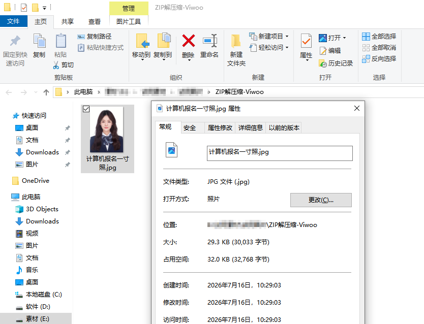This screenshot has height=324, width=424.
Task: Click the Manage contextual tab
Action: point(129,8)
